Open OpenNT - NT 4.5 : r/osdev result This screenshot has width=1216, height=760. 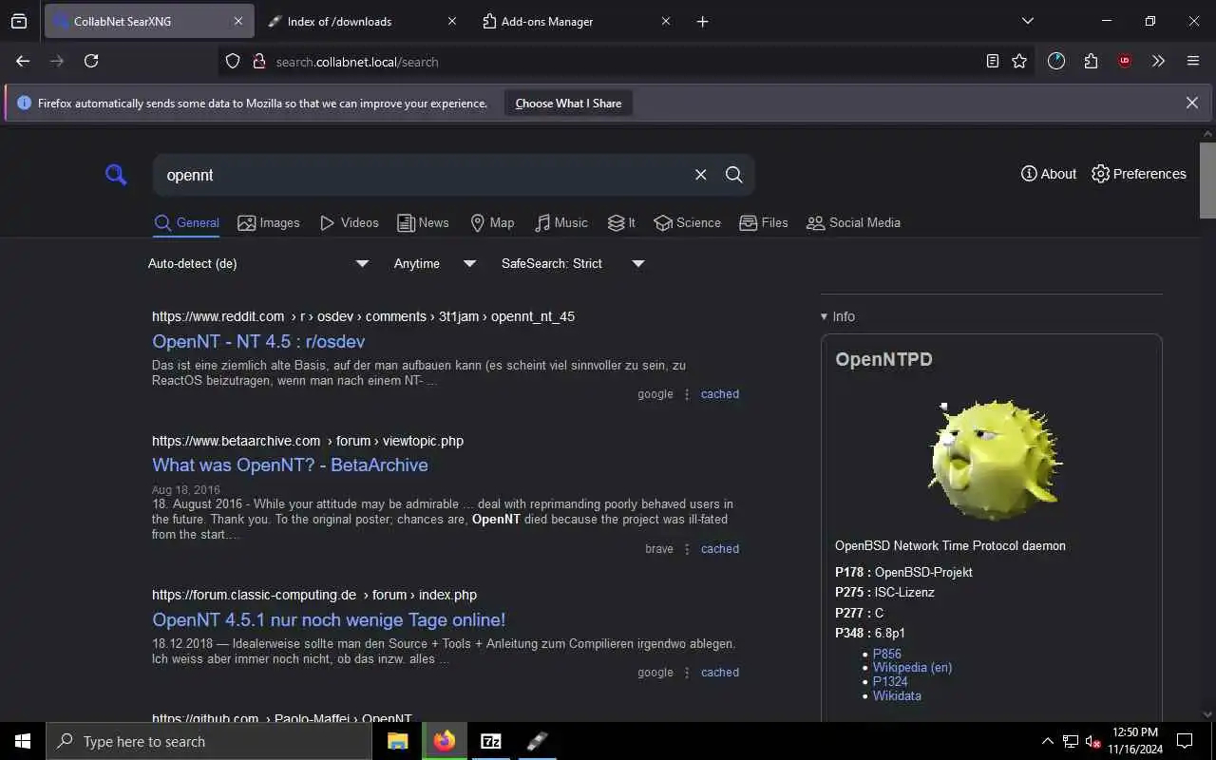(x=258, y=342)
